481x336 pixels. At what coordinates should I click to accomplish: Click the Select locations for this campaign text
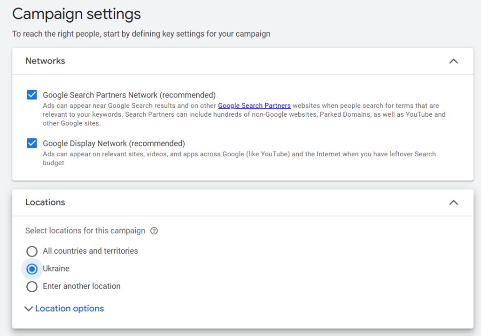pyautogui.click(x=85, y=231)
